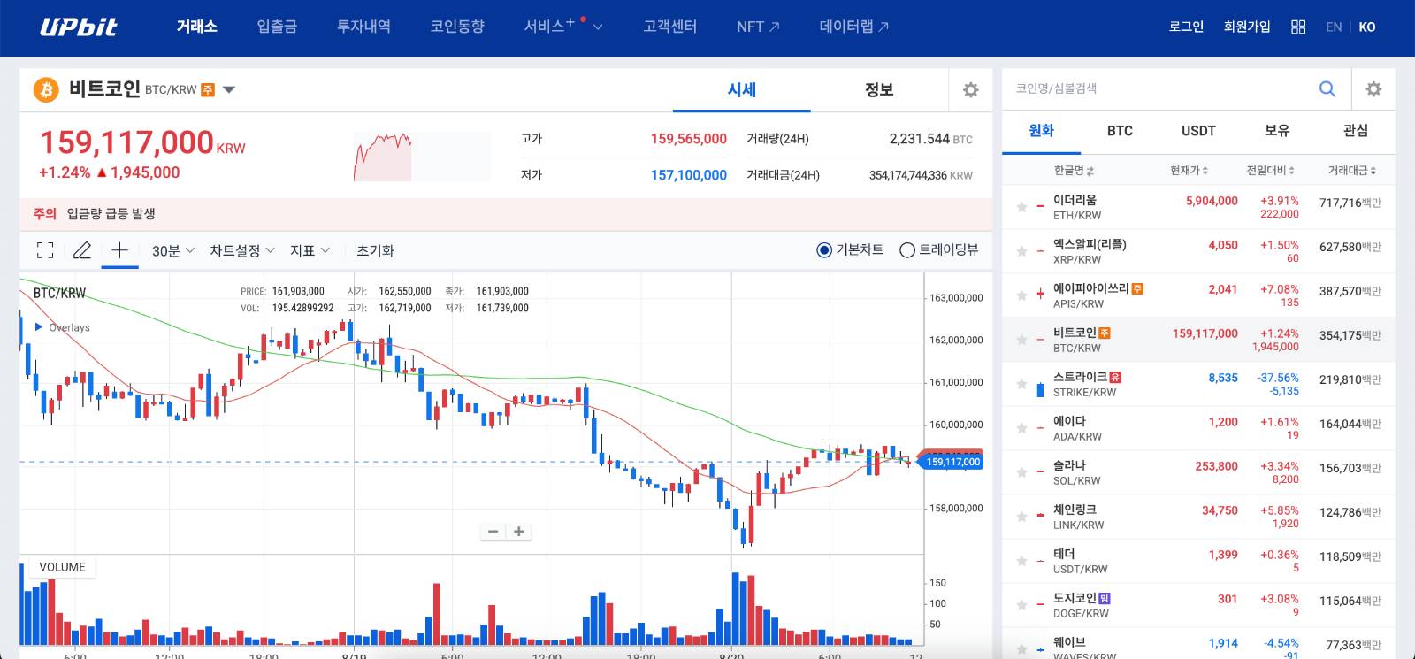Select USDT market tab

tap(1198, 131)
